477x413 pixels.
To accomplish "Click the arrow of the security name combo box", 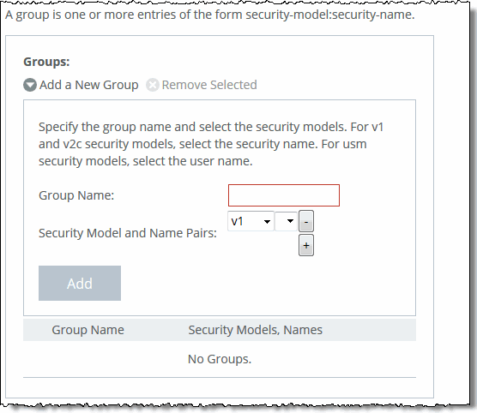I will [x=290, y=221].
